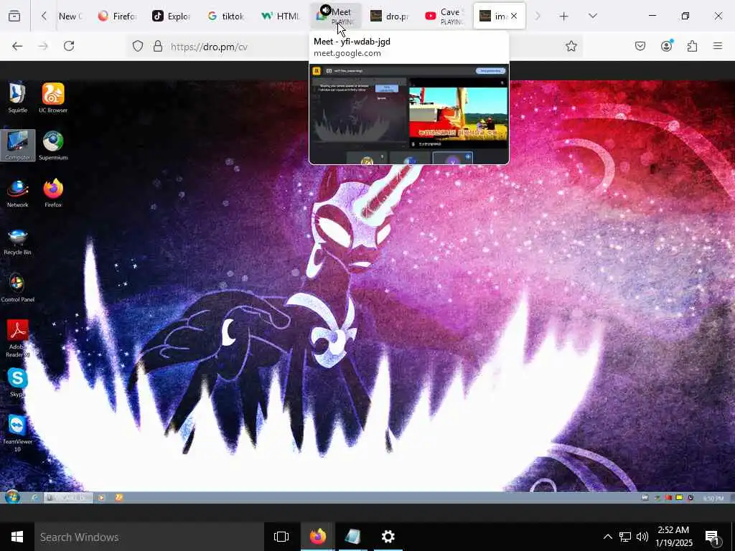Open the Windows 7 Start orb
The height and width of the screenshot is (551, 735).
coord(12,497)
